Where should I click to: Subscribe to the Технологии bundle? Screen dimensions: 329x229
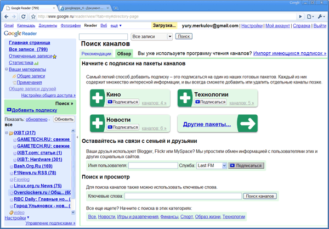pyautogui.click(x=211, y=102)
